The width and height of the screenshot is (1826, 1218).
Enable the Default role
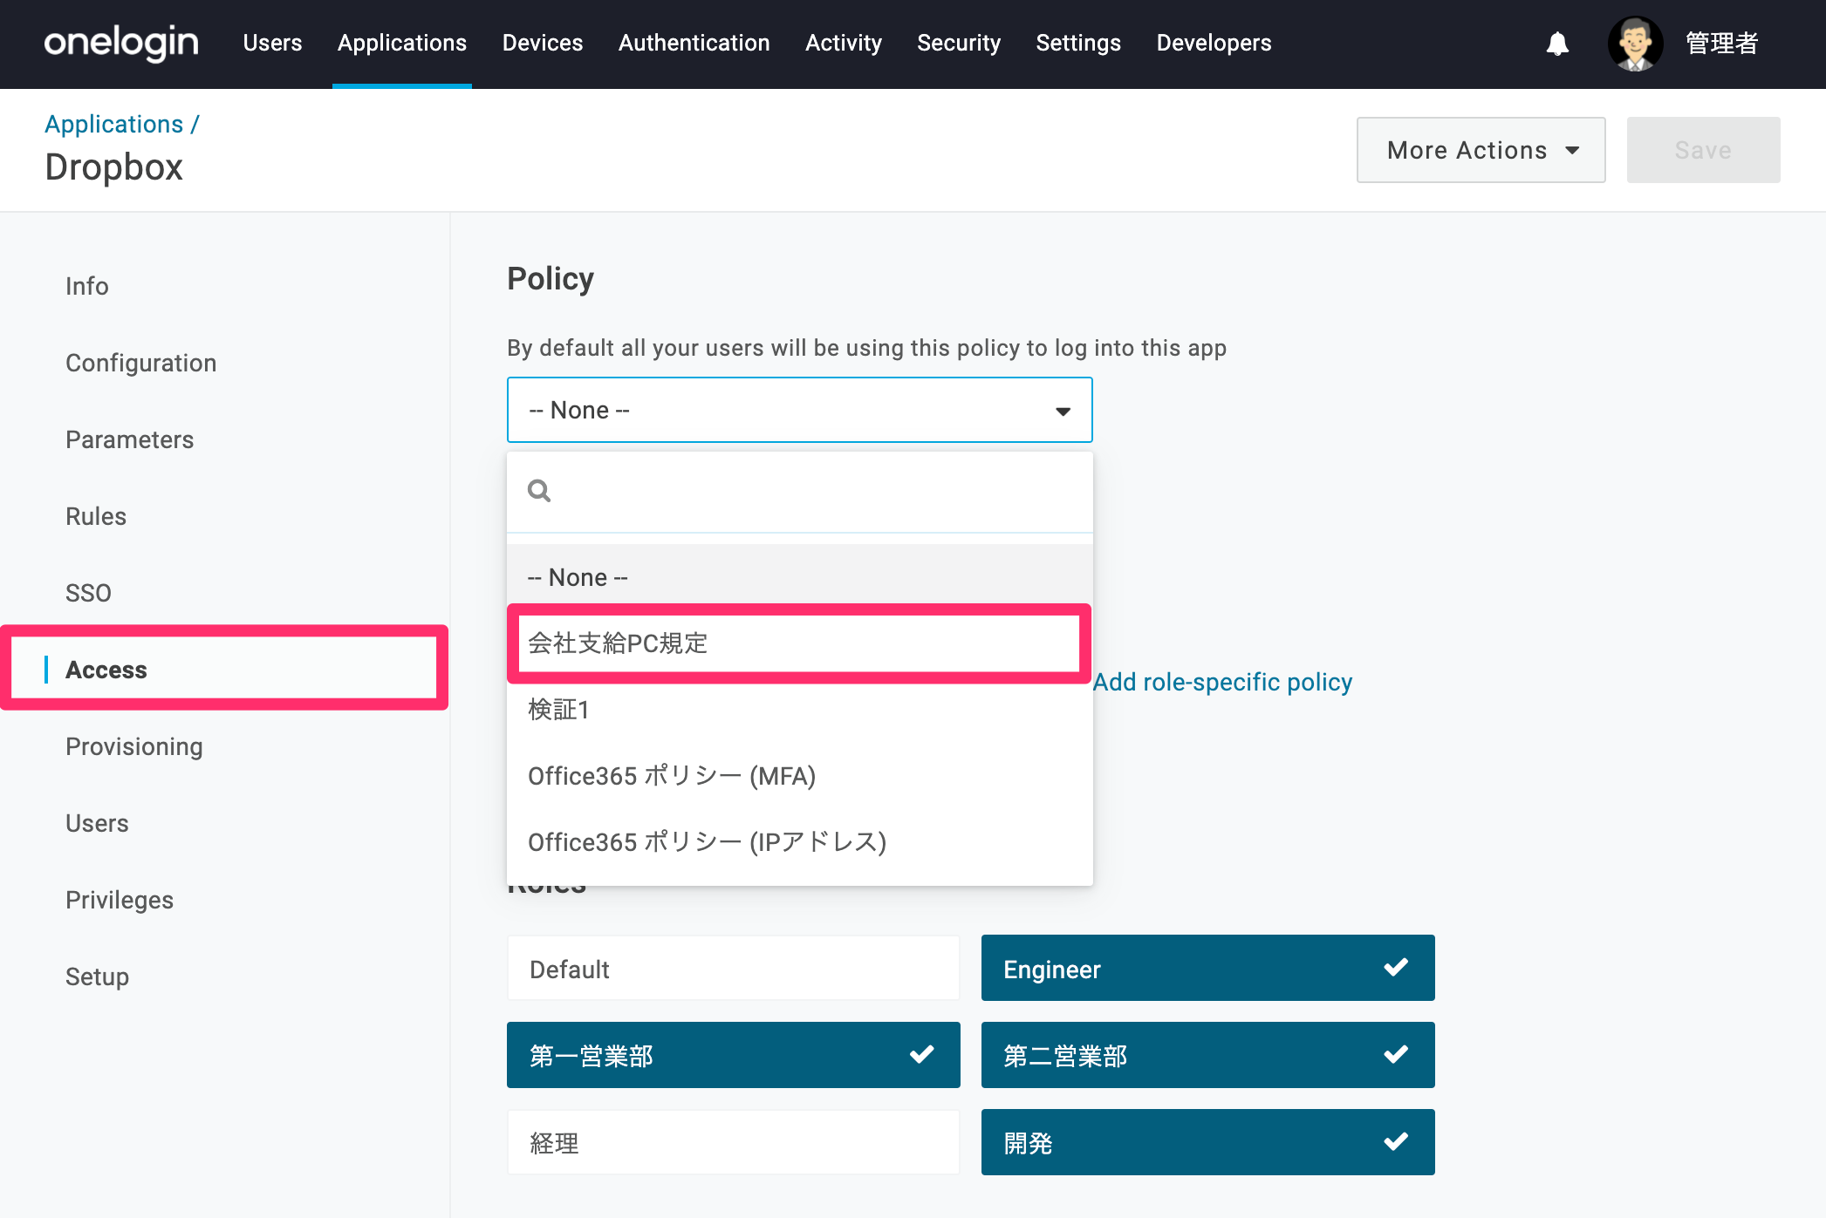(x=733, y=968)
